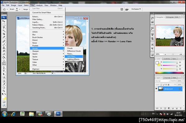Click the layer Opacity field
The height and width of the screenshot is (123, 186).
pos(179,81)
